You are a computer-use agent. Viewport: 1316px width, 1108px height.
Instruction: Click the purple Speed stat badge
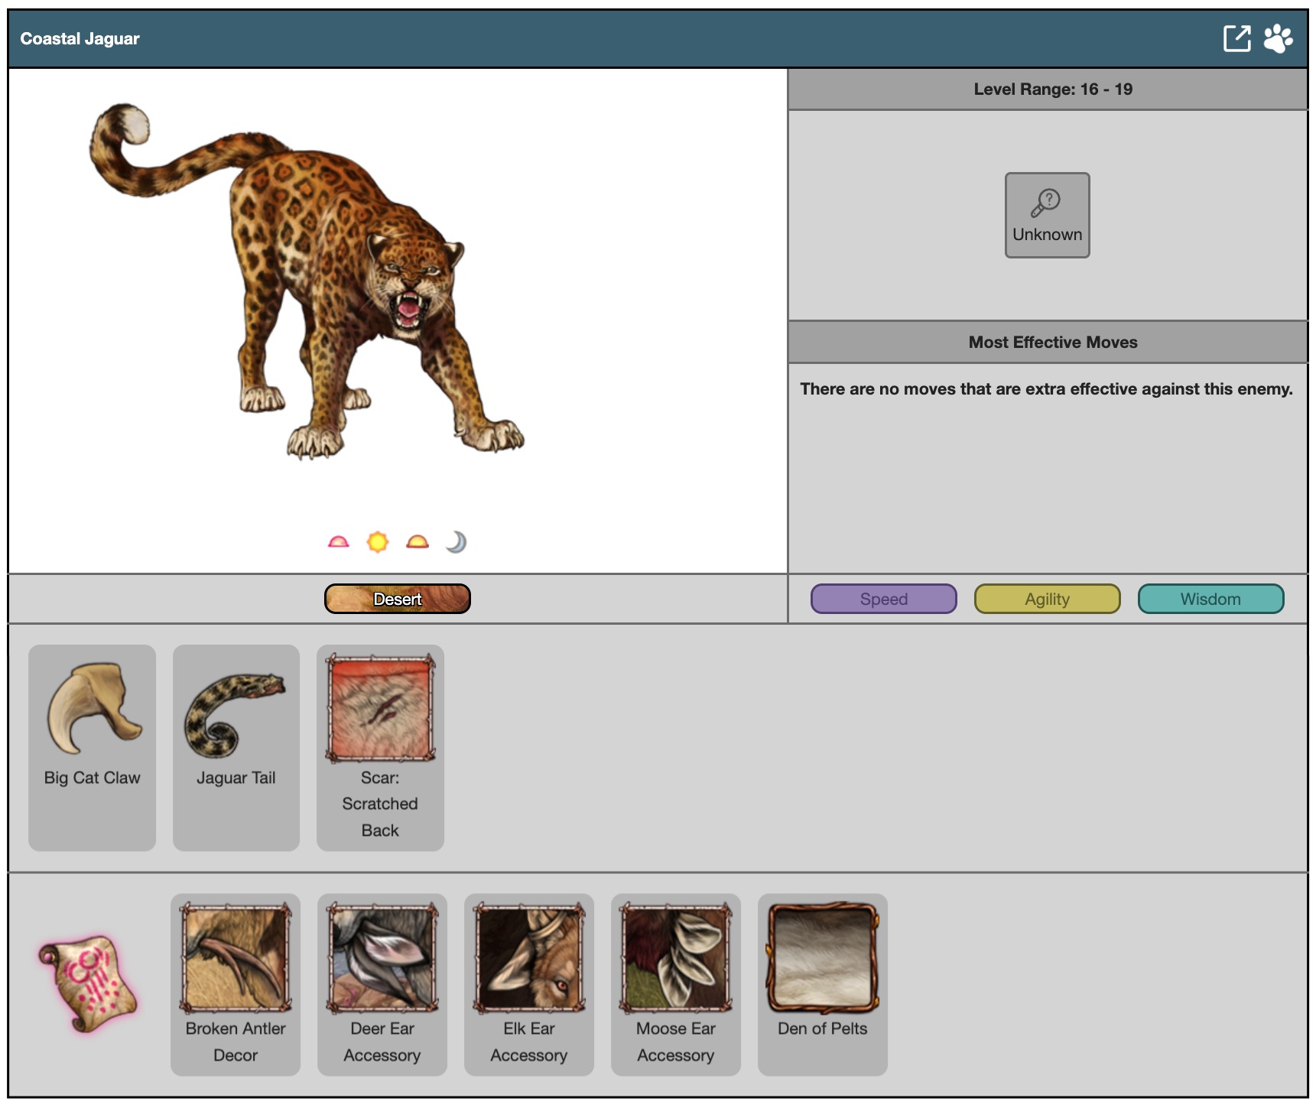click(883, 599)
